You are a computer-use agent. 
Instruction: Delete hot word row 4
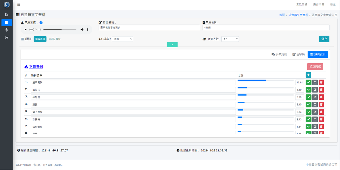[321, 105]
